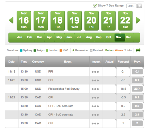The width and height of the screenshot is (150, 132).
Task: Sort the table by the Impact column
Action: pyautogui.click(x=96, y=62)
